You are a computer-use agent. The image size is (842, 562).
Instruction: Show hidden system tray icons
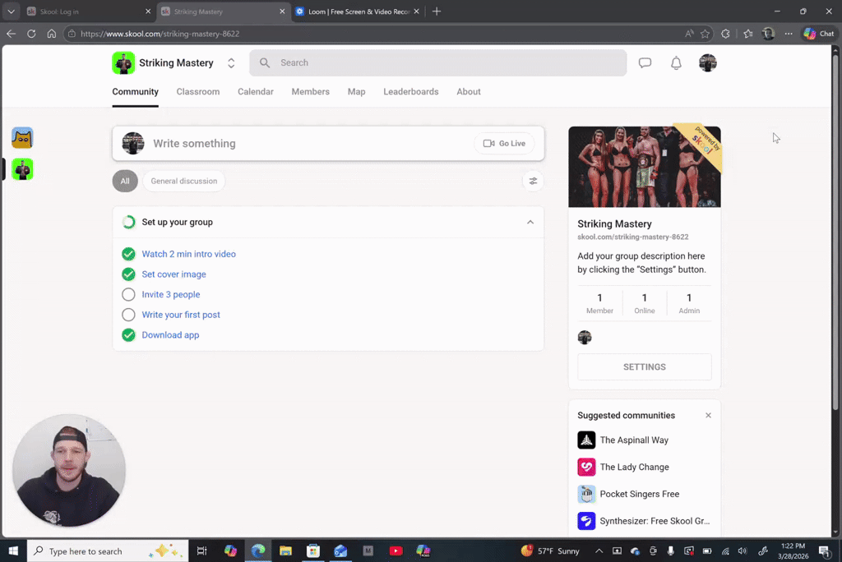pyautogui.click(x=599, y=550)
